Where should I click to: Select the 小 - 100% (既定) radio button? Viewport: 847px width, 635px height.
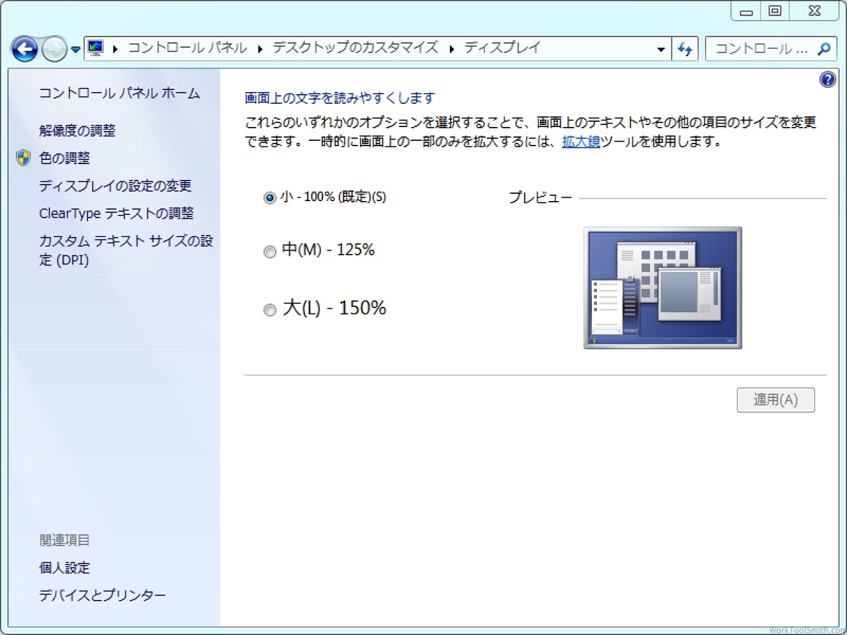click(x=269, y=198)
